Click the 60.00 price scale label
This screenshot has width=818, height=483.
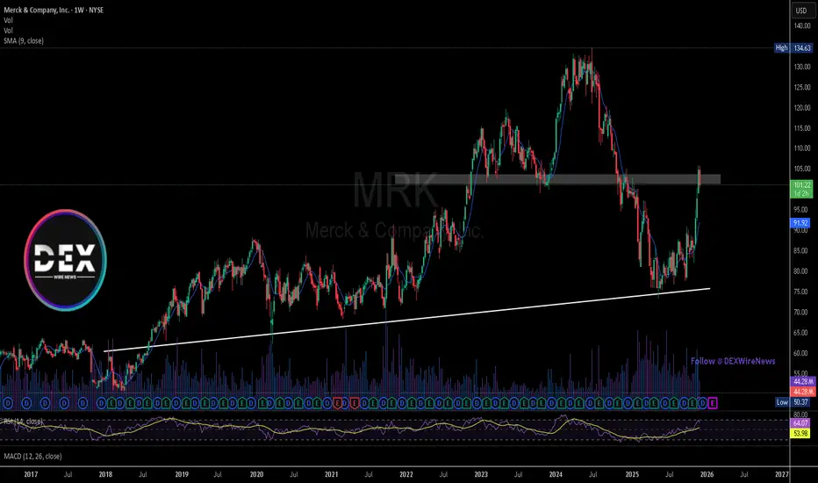coord(800,353)
